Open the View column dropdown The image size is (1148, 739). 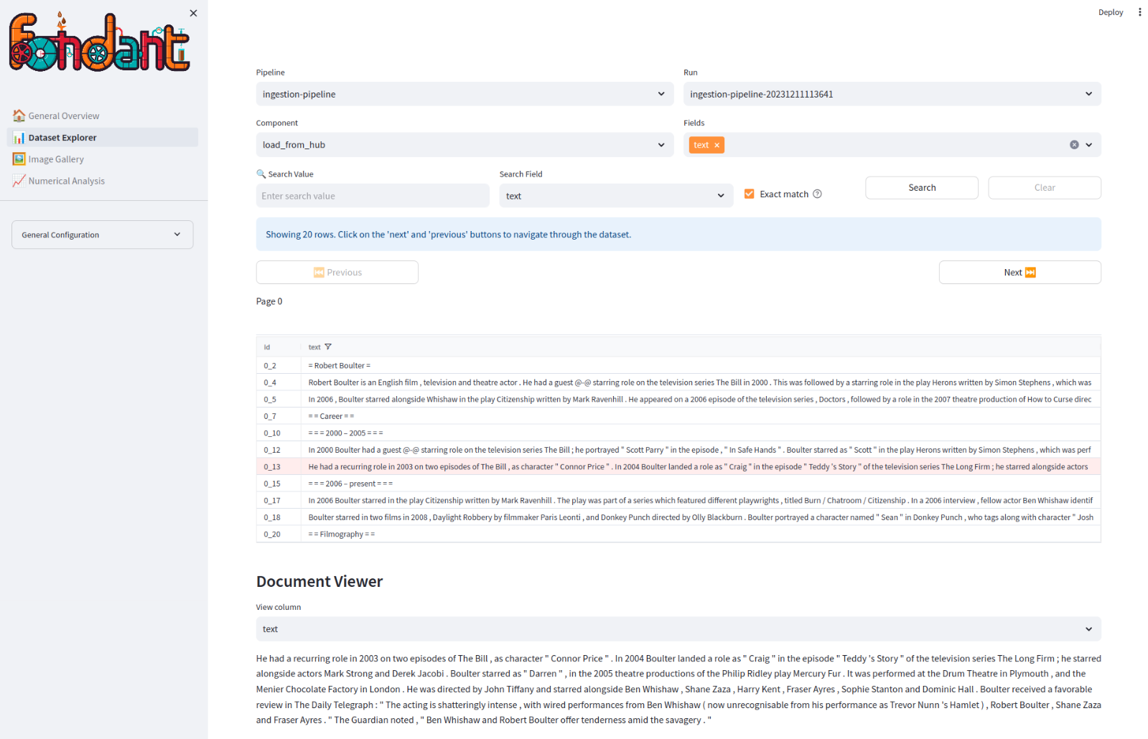point(678,629)
